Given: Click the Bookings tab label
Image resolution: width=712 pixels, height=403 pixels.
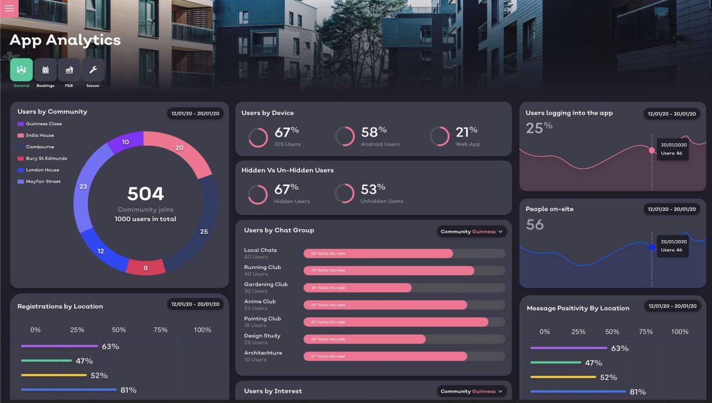Looking at the screenshot, I should [45, 86].
